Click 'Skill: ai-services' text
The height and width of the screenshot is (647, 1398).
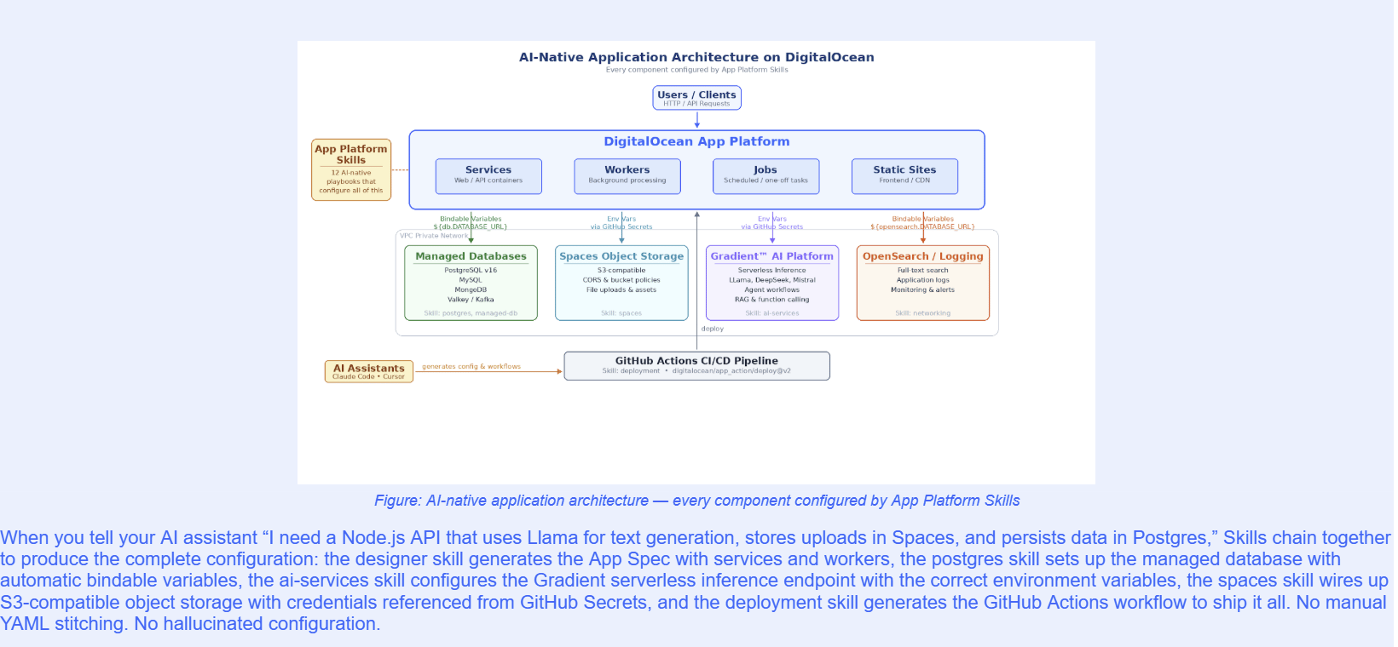pos(772,313)
